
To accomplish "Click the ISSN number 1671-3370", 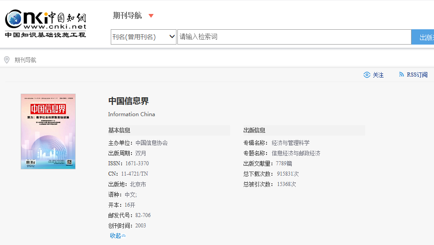I will (x=137, y=163).
